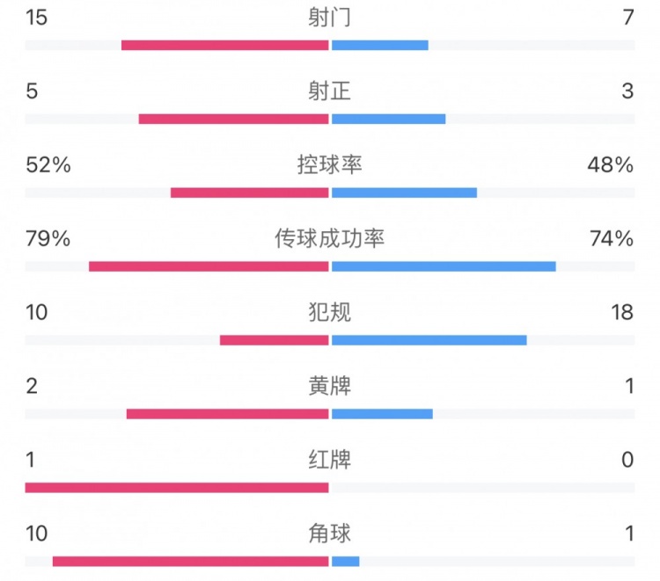Screen dimensions: 660x581
Task: Click the 射门 stat label
Action: point(330,17)
